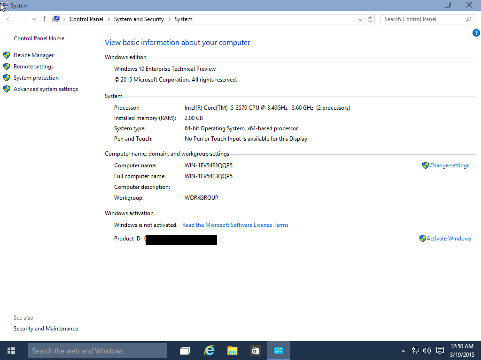Click the volume speaker tray icon
The height and width of the screenshot is (360, 481).
427,351
